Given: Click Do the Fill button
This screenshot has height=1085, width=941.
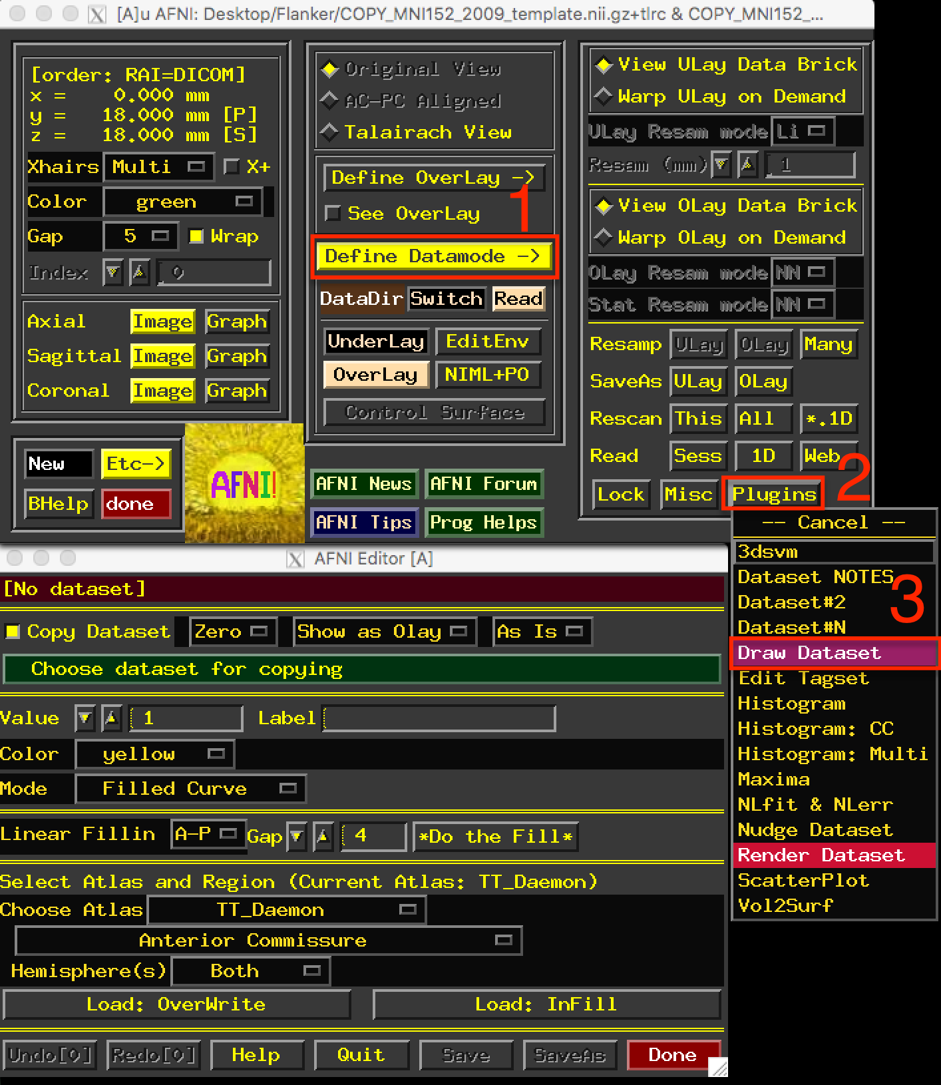Looking at the screenshot, I should pos(496,837).
